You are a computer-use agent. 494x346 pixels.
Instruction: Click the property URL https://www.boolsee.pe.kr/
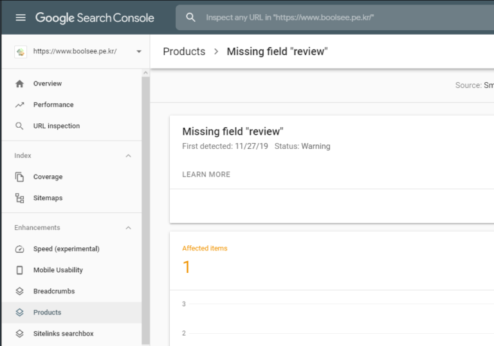(75, 51)
